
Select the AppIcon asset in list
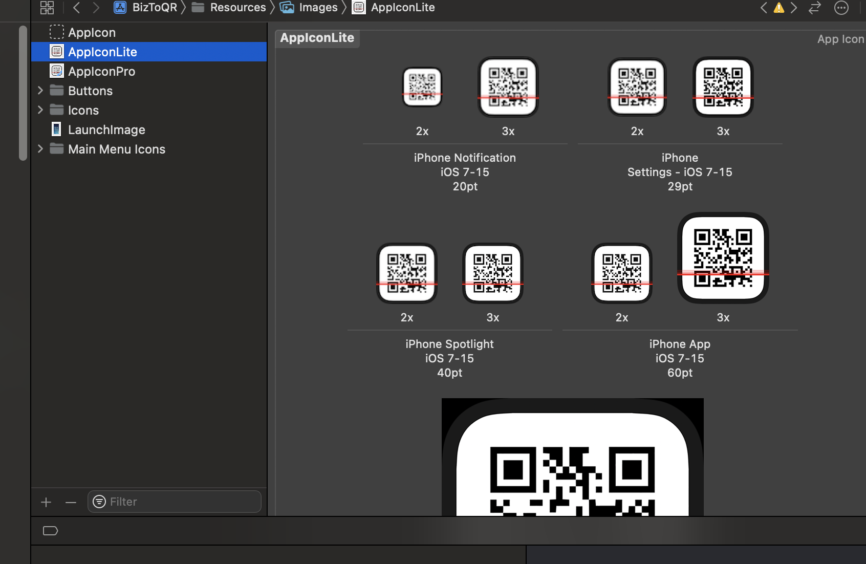(149, 32)
